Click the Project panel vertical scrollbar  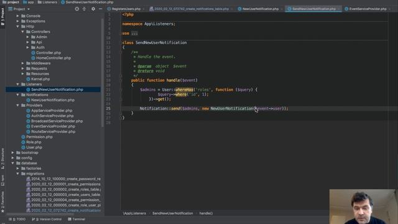pyautogui.click(x=102, y=72)
